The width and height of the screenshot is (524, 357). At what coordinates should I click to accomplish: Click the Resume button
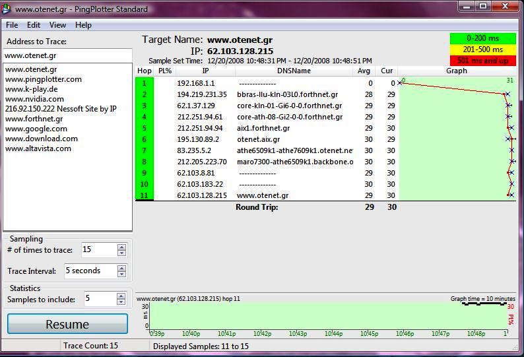click(67, 324)
